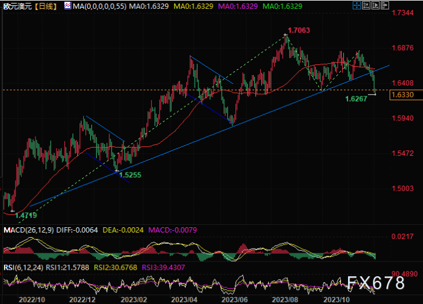Click the 0.0217 MACD axis label
Viewport: 423px width, 304px height.
[x=402, y=237]
